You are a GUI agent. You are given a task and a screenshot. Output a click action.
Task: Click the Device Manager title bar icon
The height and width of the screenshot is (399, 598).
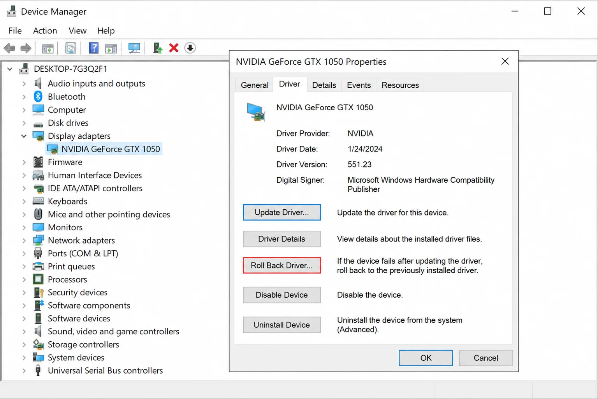tap(12, 11)
